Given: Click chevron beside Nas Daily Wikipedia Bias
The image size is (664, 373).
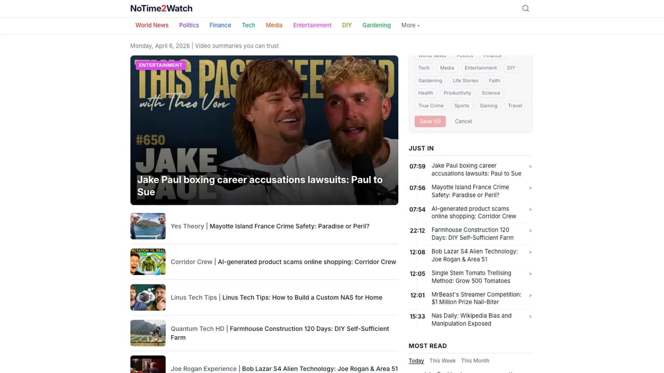Looking at the screenshot, I should point(530,317).
